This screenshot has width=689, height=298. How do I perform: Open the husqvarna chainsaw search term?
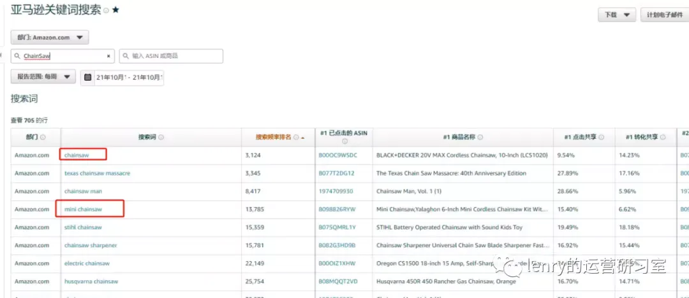pos(91,281)
